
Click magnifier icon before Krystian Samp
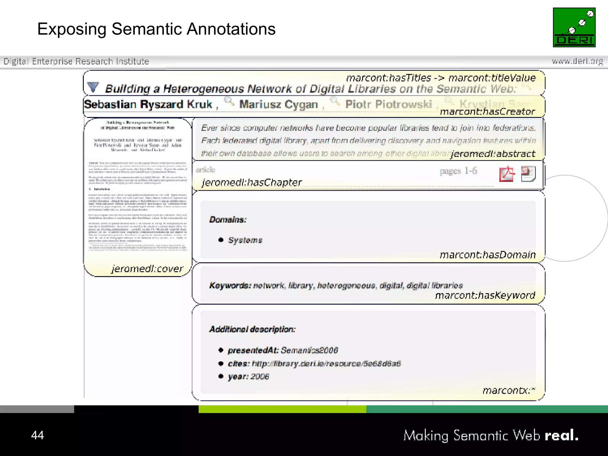pos(449,101)
